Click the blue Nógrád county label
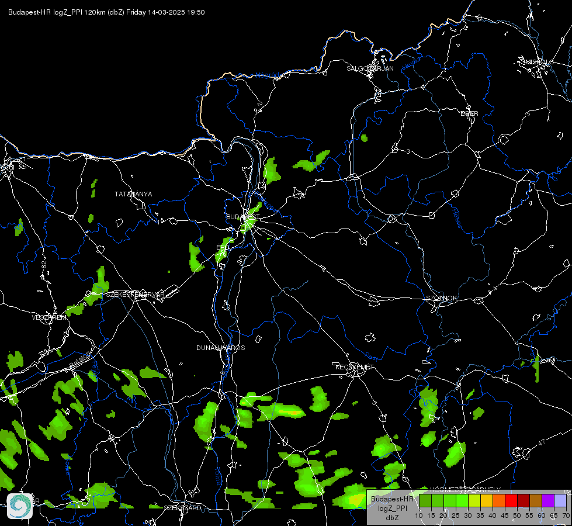 pos(267,75)
